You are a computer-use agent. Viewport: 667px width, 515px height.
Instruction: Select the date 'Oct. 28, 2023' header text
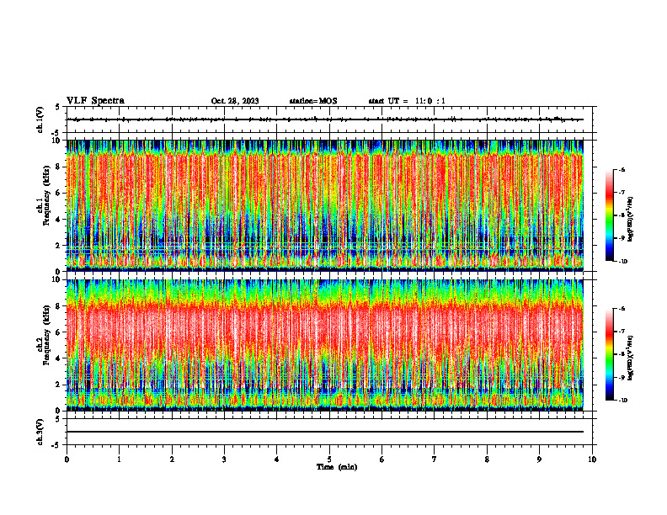[x=235, y=101]
